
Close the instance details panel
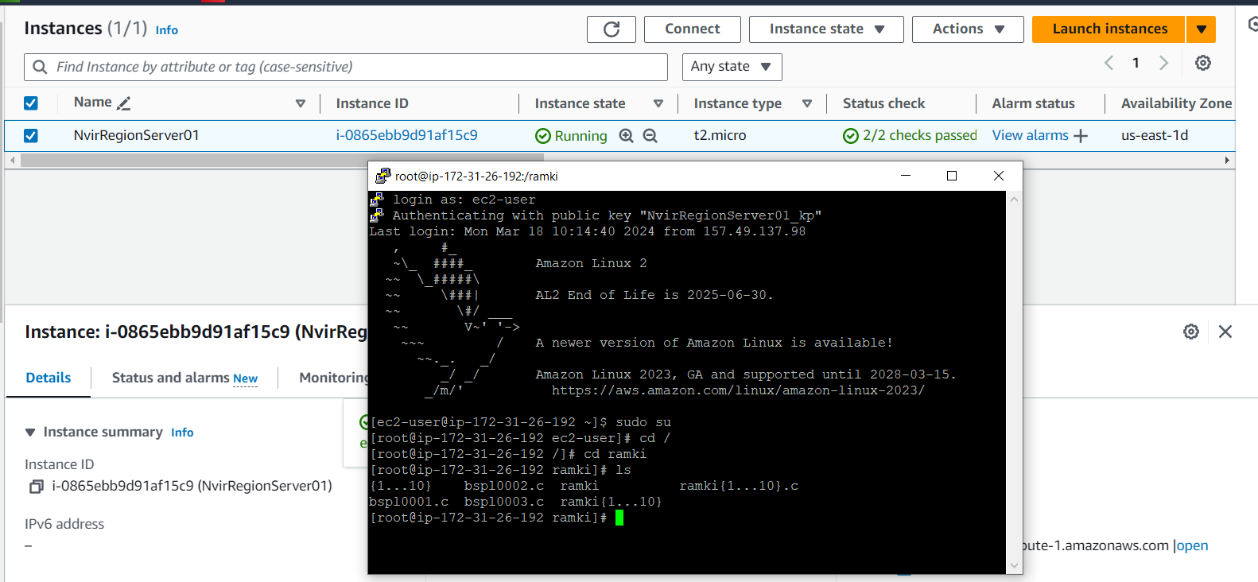(1225, 332)
